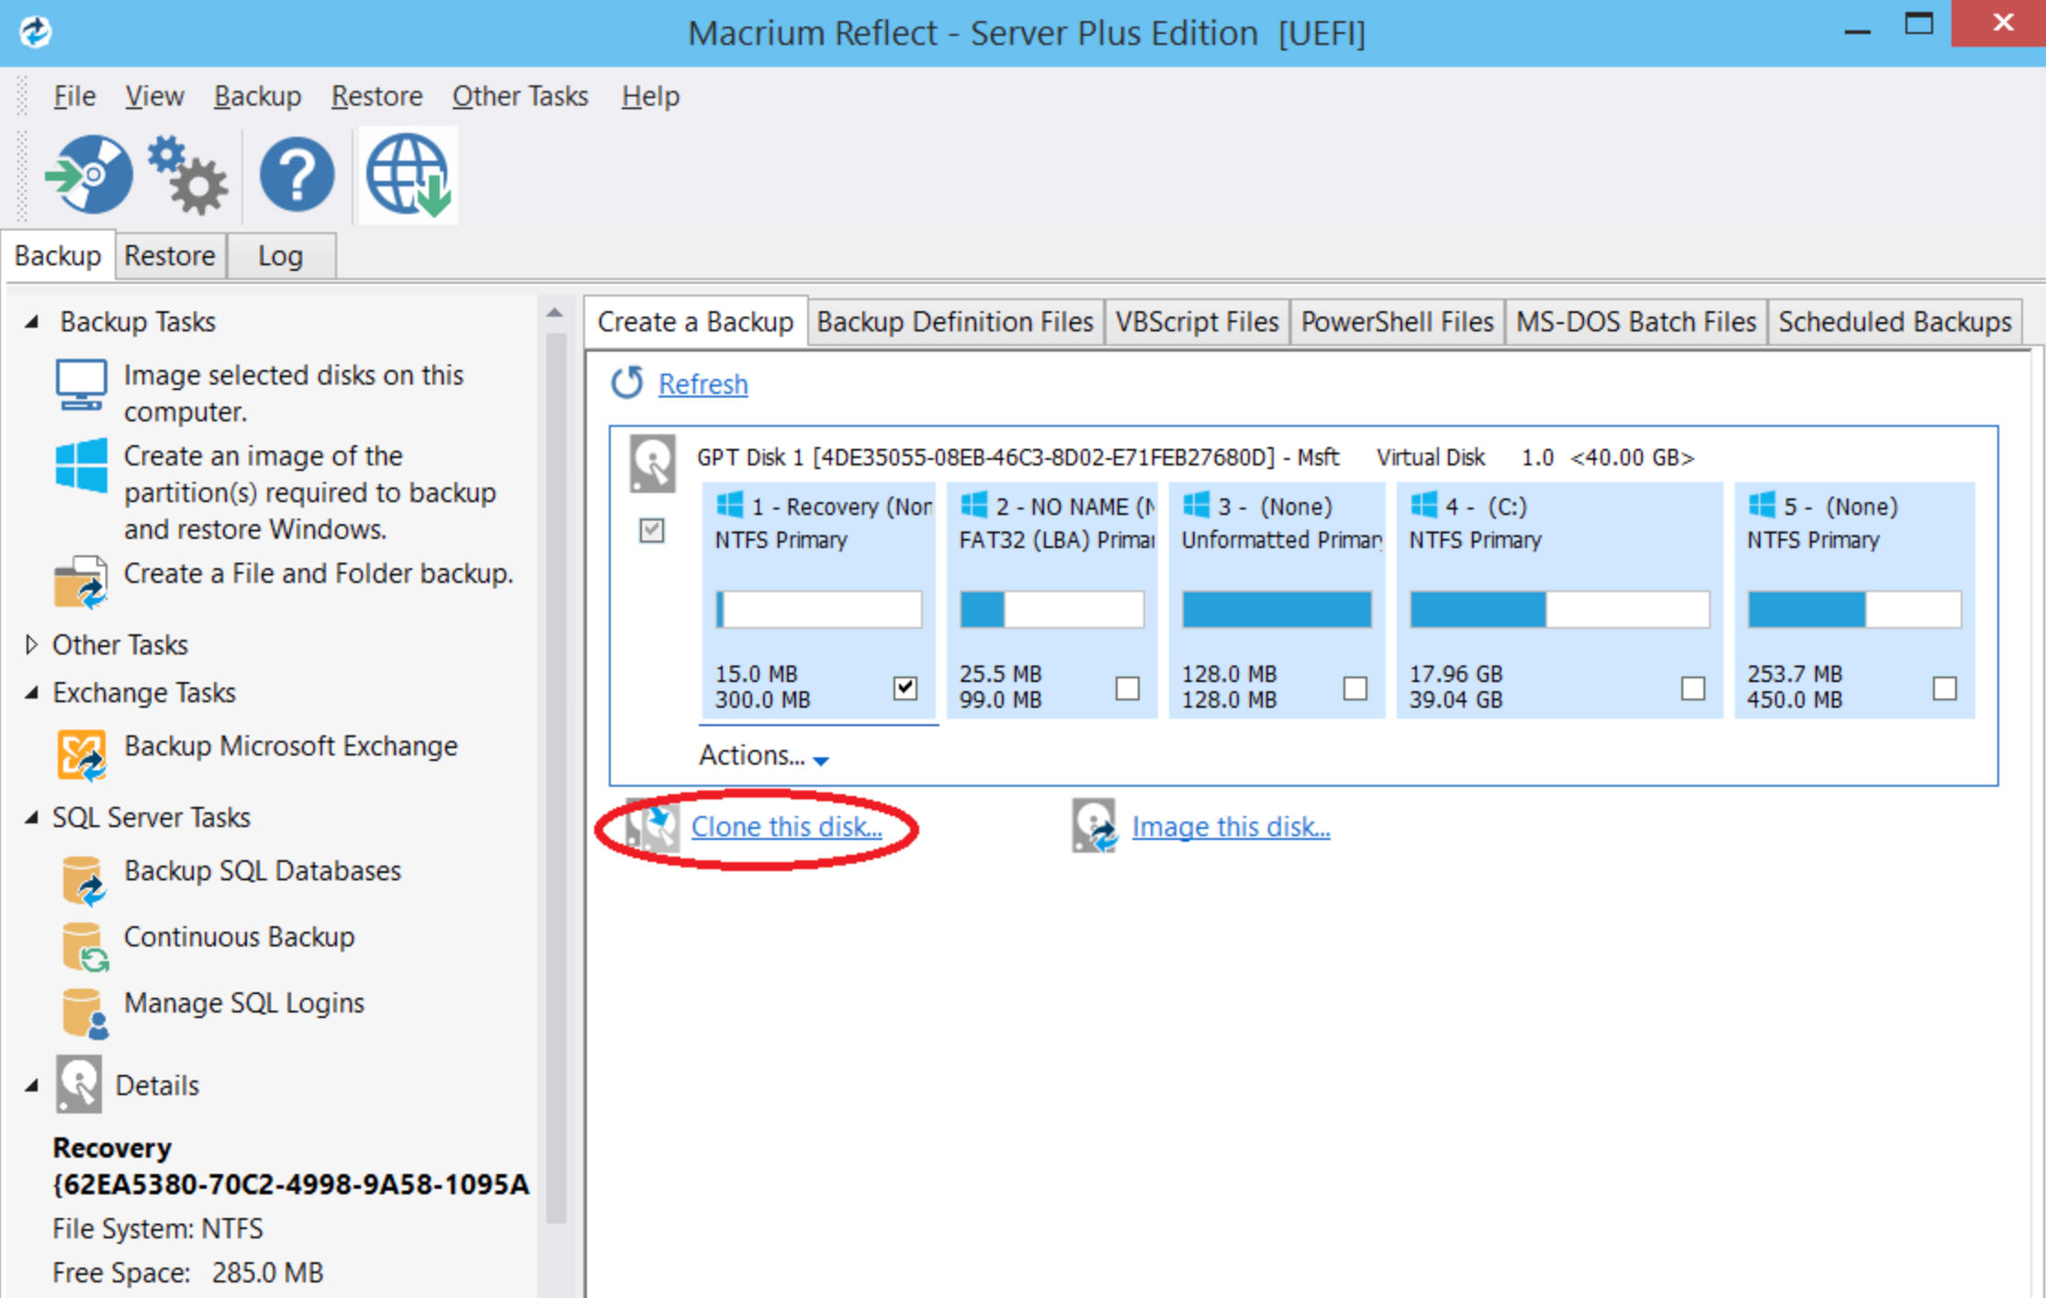Collapse the Details section arrow
This screenshot has height=1298, width=2046.
(32, 1086)
